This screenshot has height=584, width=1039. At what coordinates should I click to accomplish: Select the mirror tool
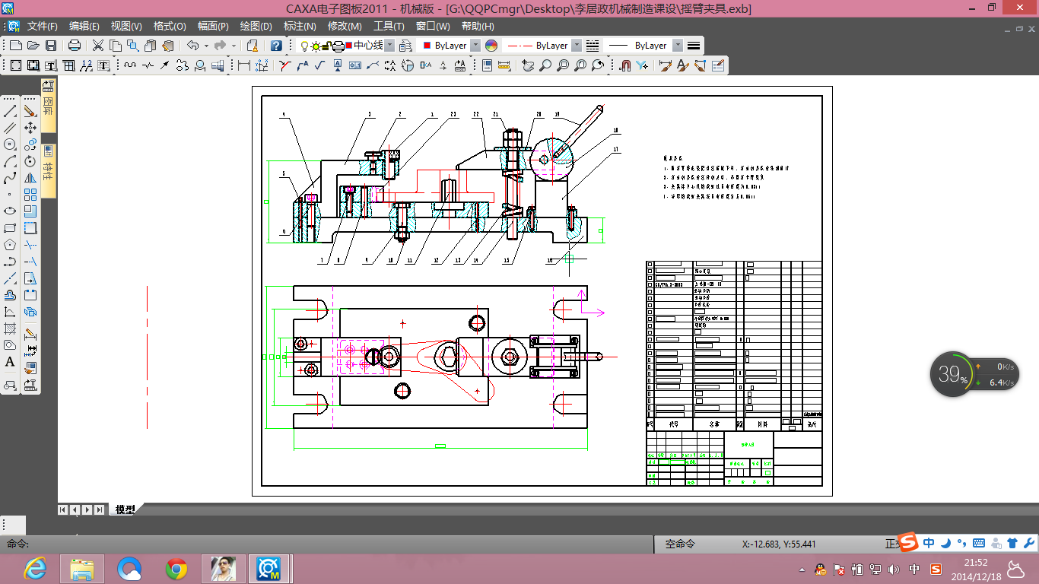click(x=30, y=178)
